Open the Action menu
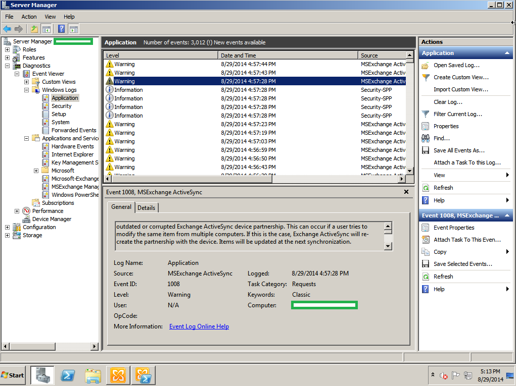 pyautogui.click(x=29, y=17)
